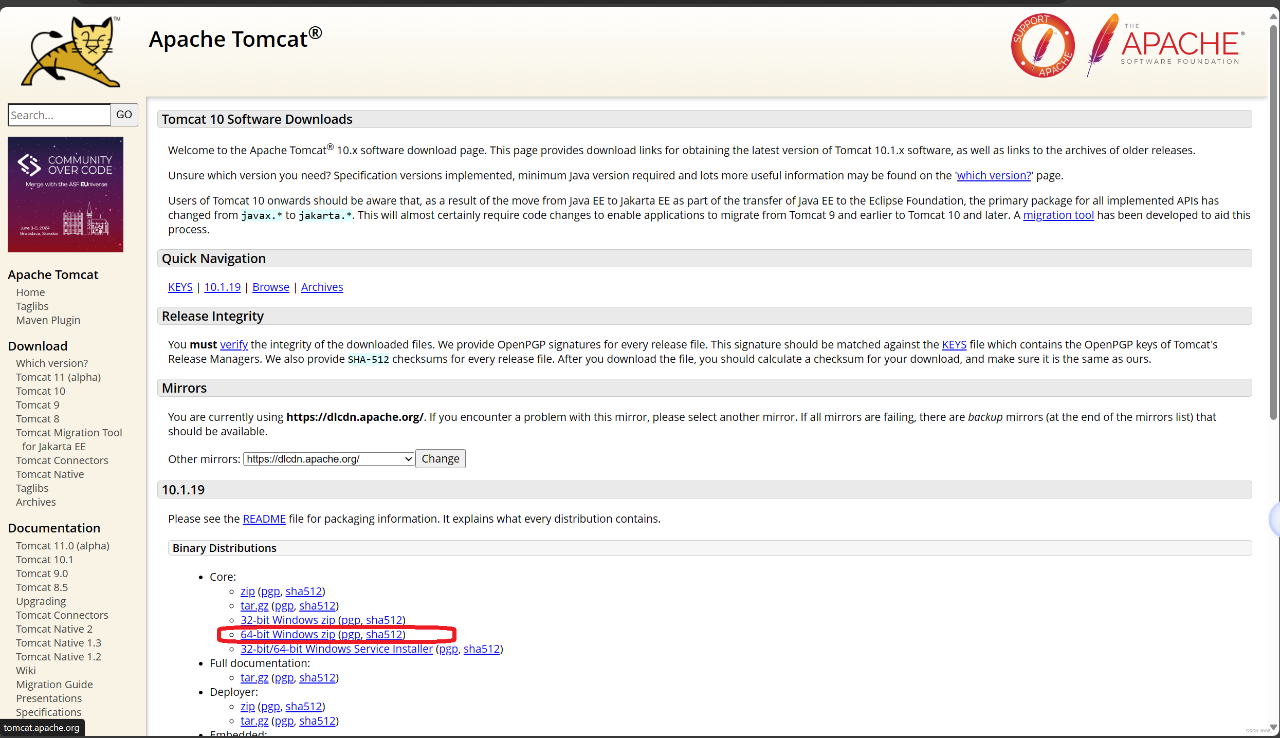This screenshot has height=738, width=1280.
Task: Open the Apache Software Foundation logo
Action: (1165, 45)
